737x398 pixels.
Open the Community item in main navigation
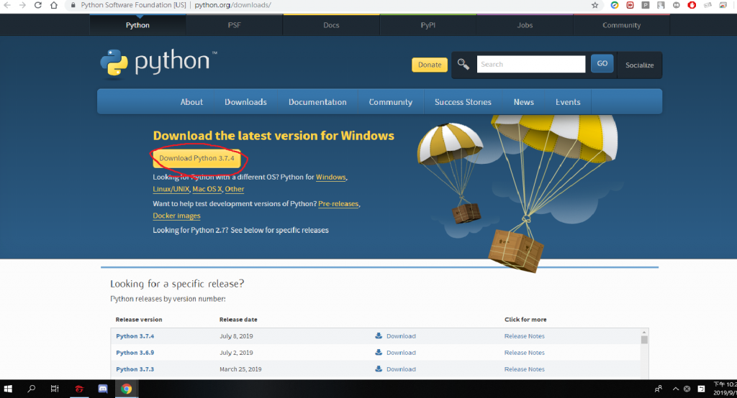(391, 102)
